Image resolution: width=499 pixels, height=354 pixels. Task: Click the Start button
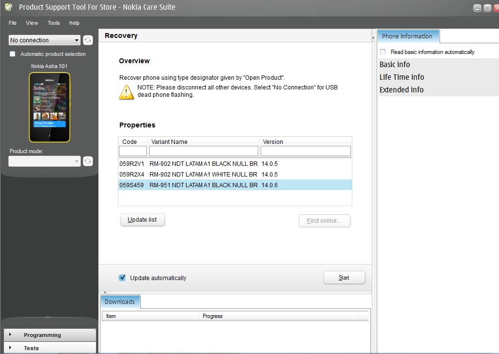tap(344, 278)
